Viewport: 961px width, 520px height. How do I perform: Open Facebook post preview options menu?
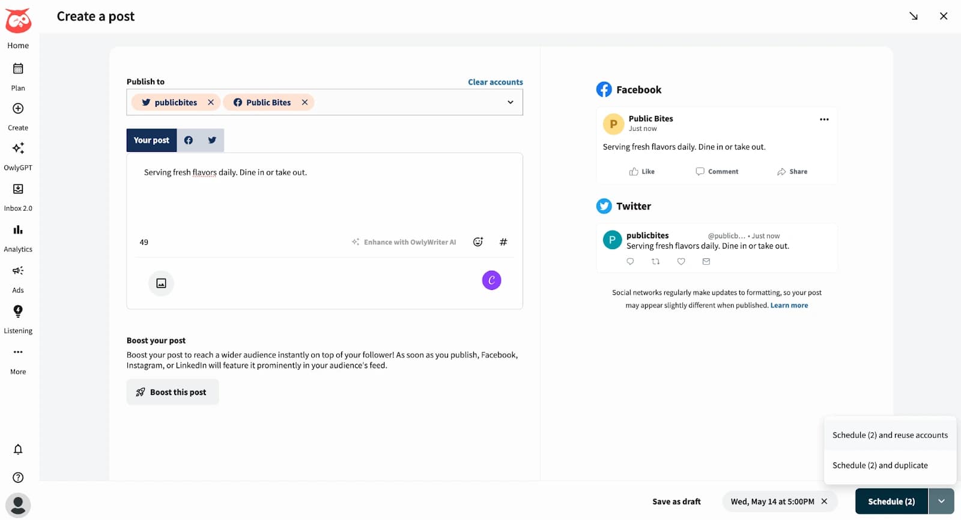[x=824, y=119]
